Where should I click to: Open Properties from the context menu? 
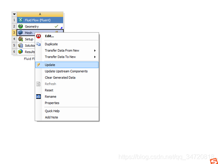[67, 103]
